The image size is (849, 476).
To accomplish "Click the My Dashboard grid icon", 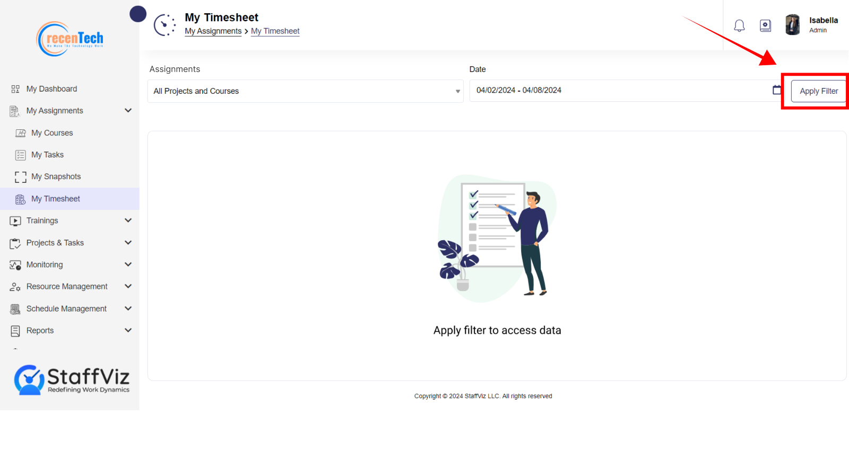I will [x=15, y=89].
